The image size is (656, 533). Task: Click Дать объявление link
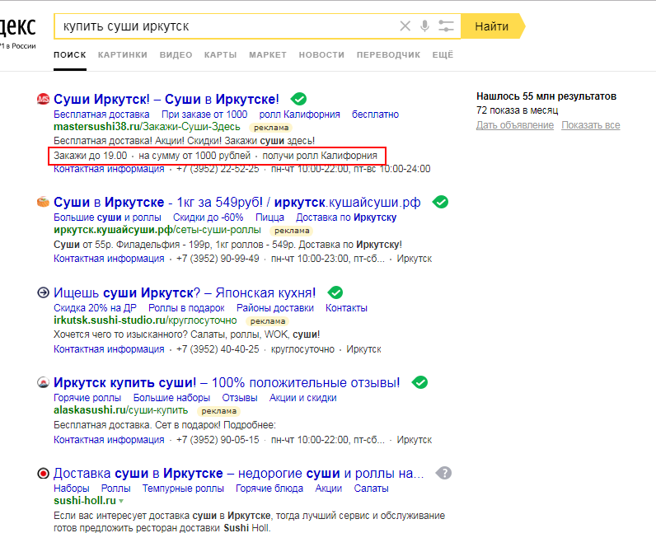[514, 125]
